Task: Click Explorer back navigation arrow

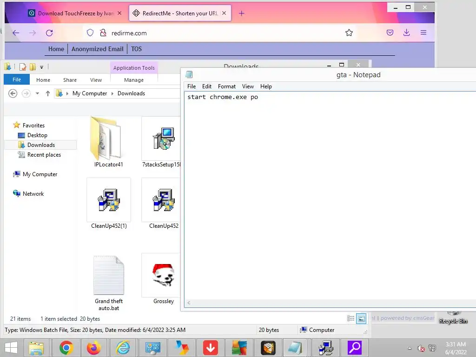Action: click(x=13, y=93)
